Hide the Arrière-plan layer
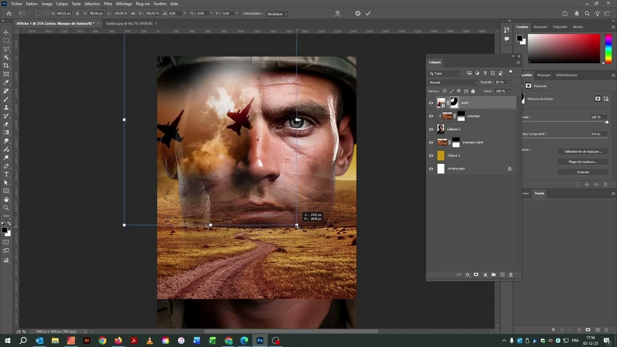Image resolution: width=617 pixels, height=347 pixels. coord(431,169)
